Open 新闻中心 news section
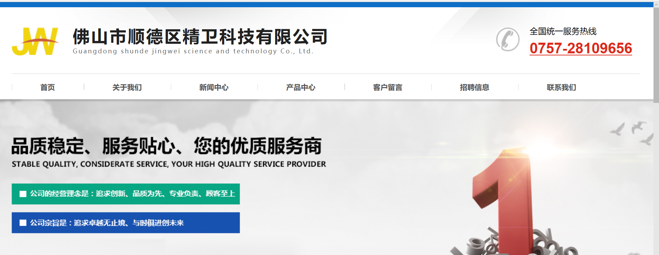This screenshot has width=659, height=255. [x=214, y=87]
